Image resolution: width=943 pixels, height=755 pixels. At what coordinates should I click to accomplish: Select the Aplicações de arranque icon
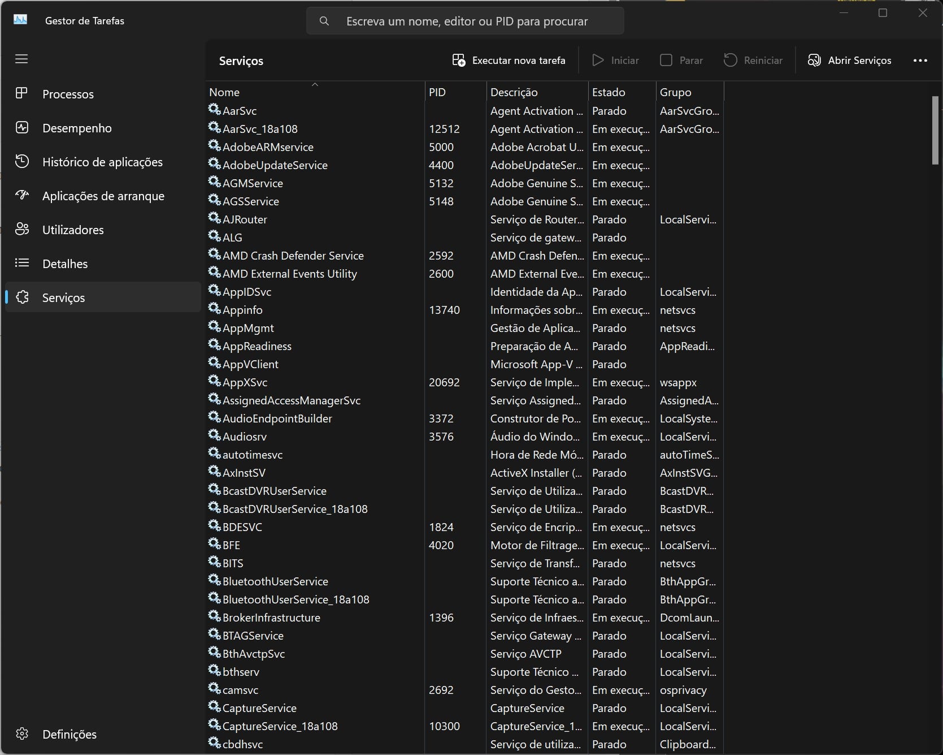(x=21, y=196)
